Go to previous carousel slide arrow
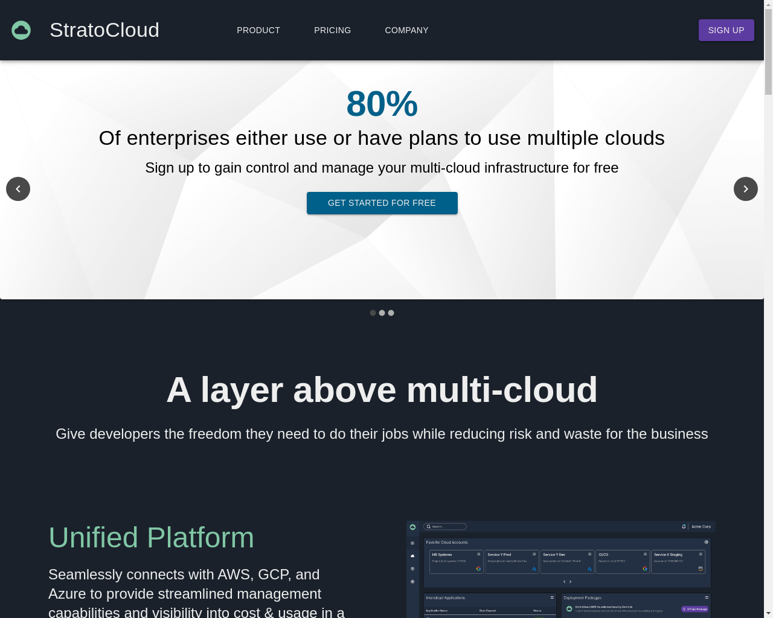 [18, 189]
